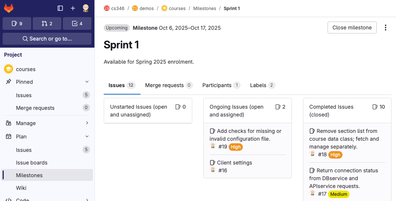
Task: Click the Medium label on issue #17
Action: tap(338, 194)
